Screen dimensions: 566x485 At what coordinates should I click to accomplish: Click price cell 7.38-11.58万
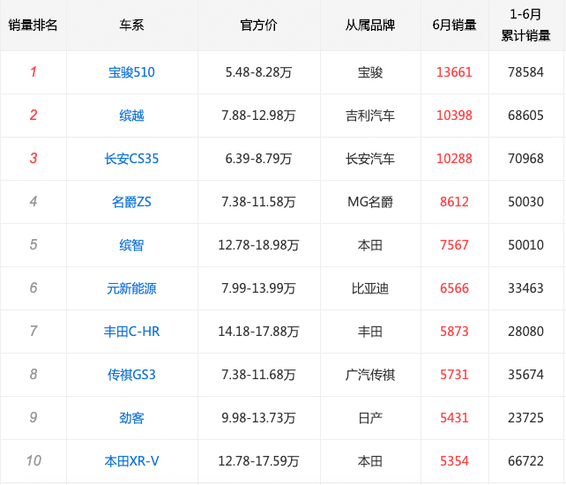coord(259,202)
